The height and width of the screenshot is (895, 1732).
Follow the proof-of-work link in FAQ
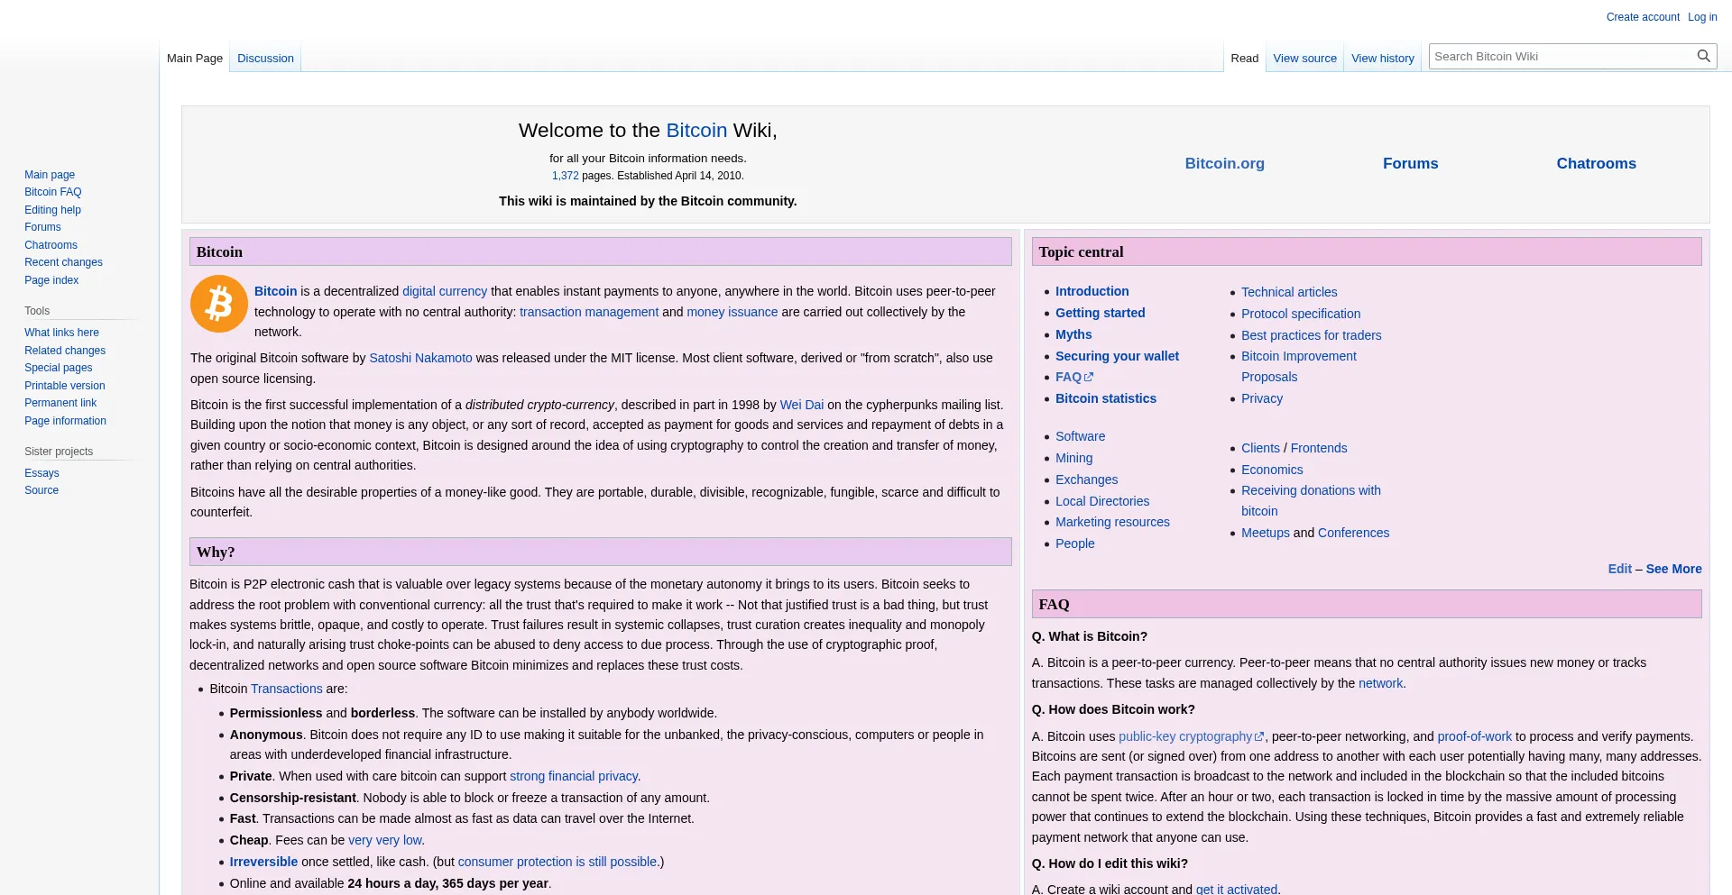(x=1474, y=736)
